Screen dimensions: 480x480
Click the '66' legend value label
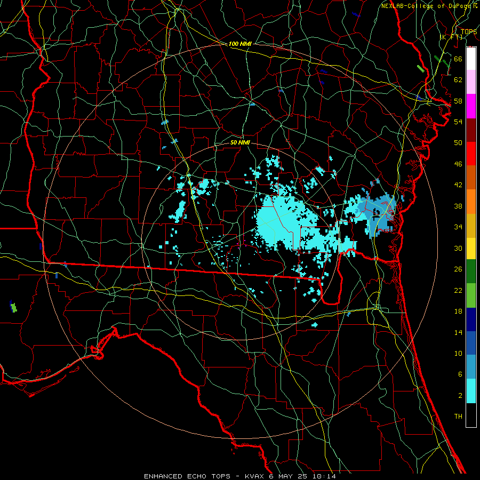coord(458,59)
